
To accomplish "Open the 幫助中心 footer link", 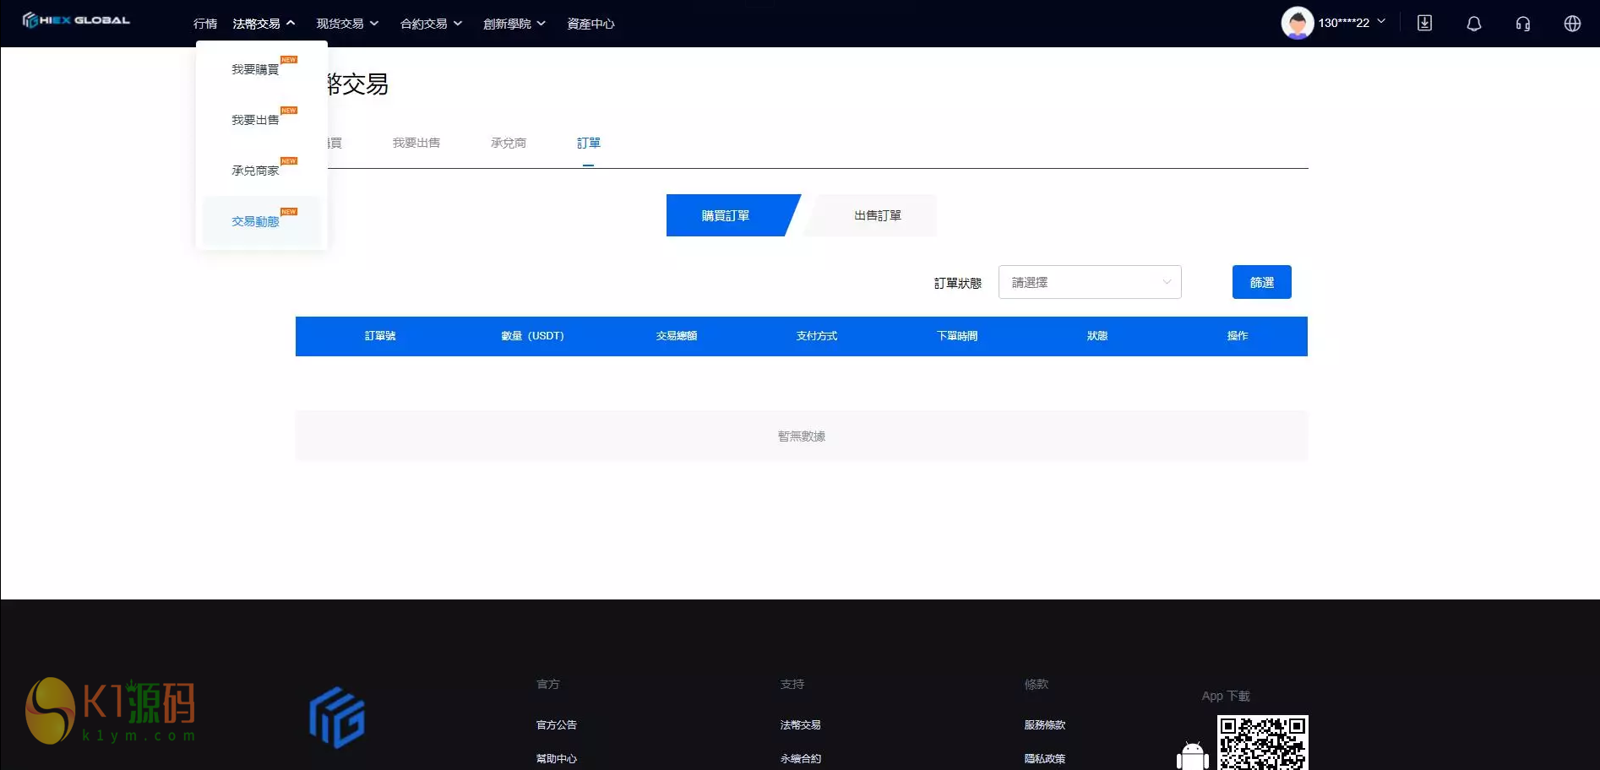I will pos(555,758).
